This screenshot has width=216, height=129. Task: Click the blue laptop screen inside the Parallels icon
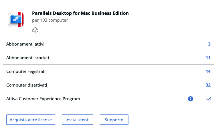(16, 19)
